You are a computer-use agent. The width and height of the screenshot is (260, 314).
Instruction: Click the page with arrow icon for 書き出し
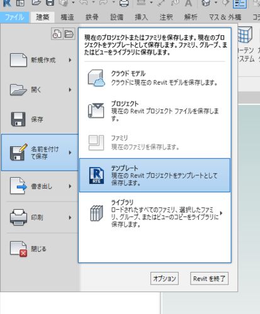pyautogui.click(x=18, y=186)
